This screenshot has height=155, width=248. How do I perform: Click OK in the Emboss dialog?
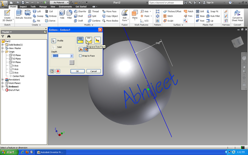click(x=77, y=71)
